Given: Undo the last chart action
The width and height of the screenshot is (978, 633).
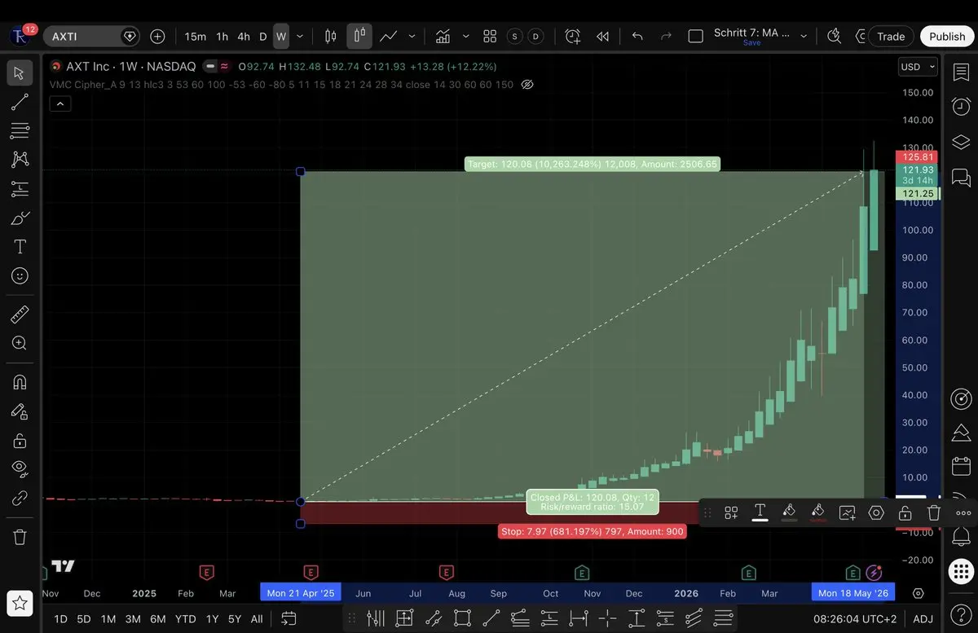Looking at the screenshot, I should 637,37.
